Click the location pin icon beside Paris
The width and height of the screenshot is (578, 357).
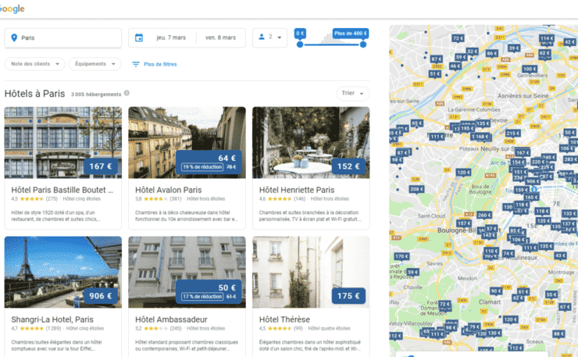click(14, 38)
